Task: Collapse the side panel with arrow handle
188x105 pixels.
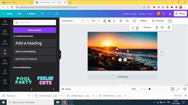Action: (x=60, y=55)
